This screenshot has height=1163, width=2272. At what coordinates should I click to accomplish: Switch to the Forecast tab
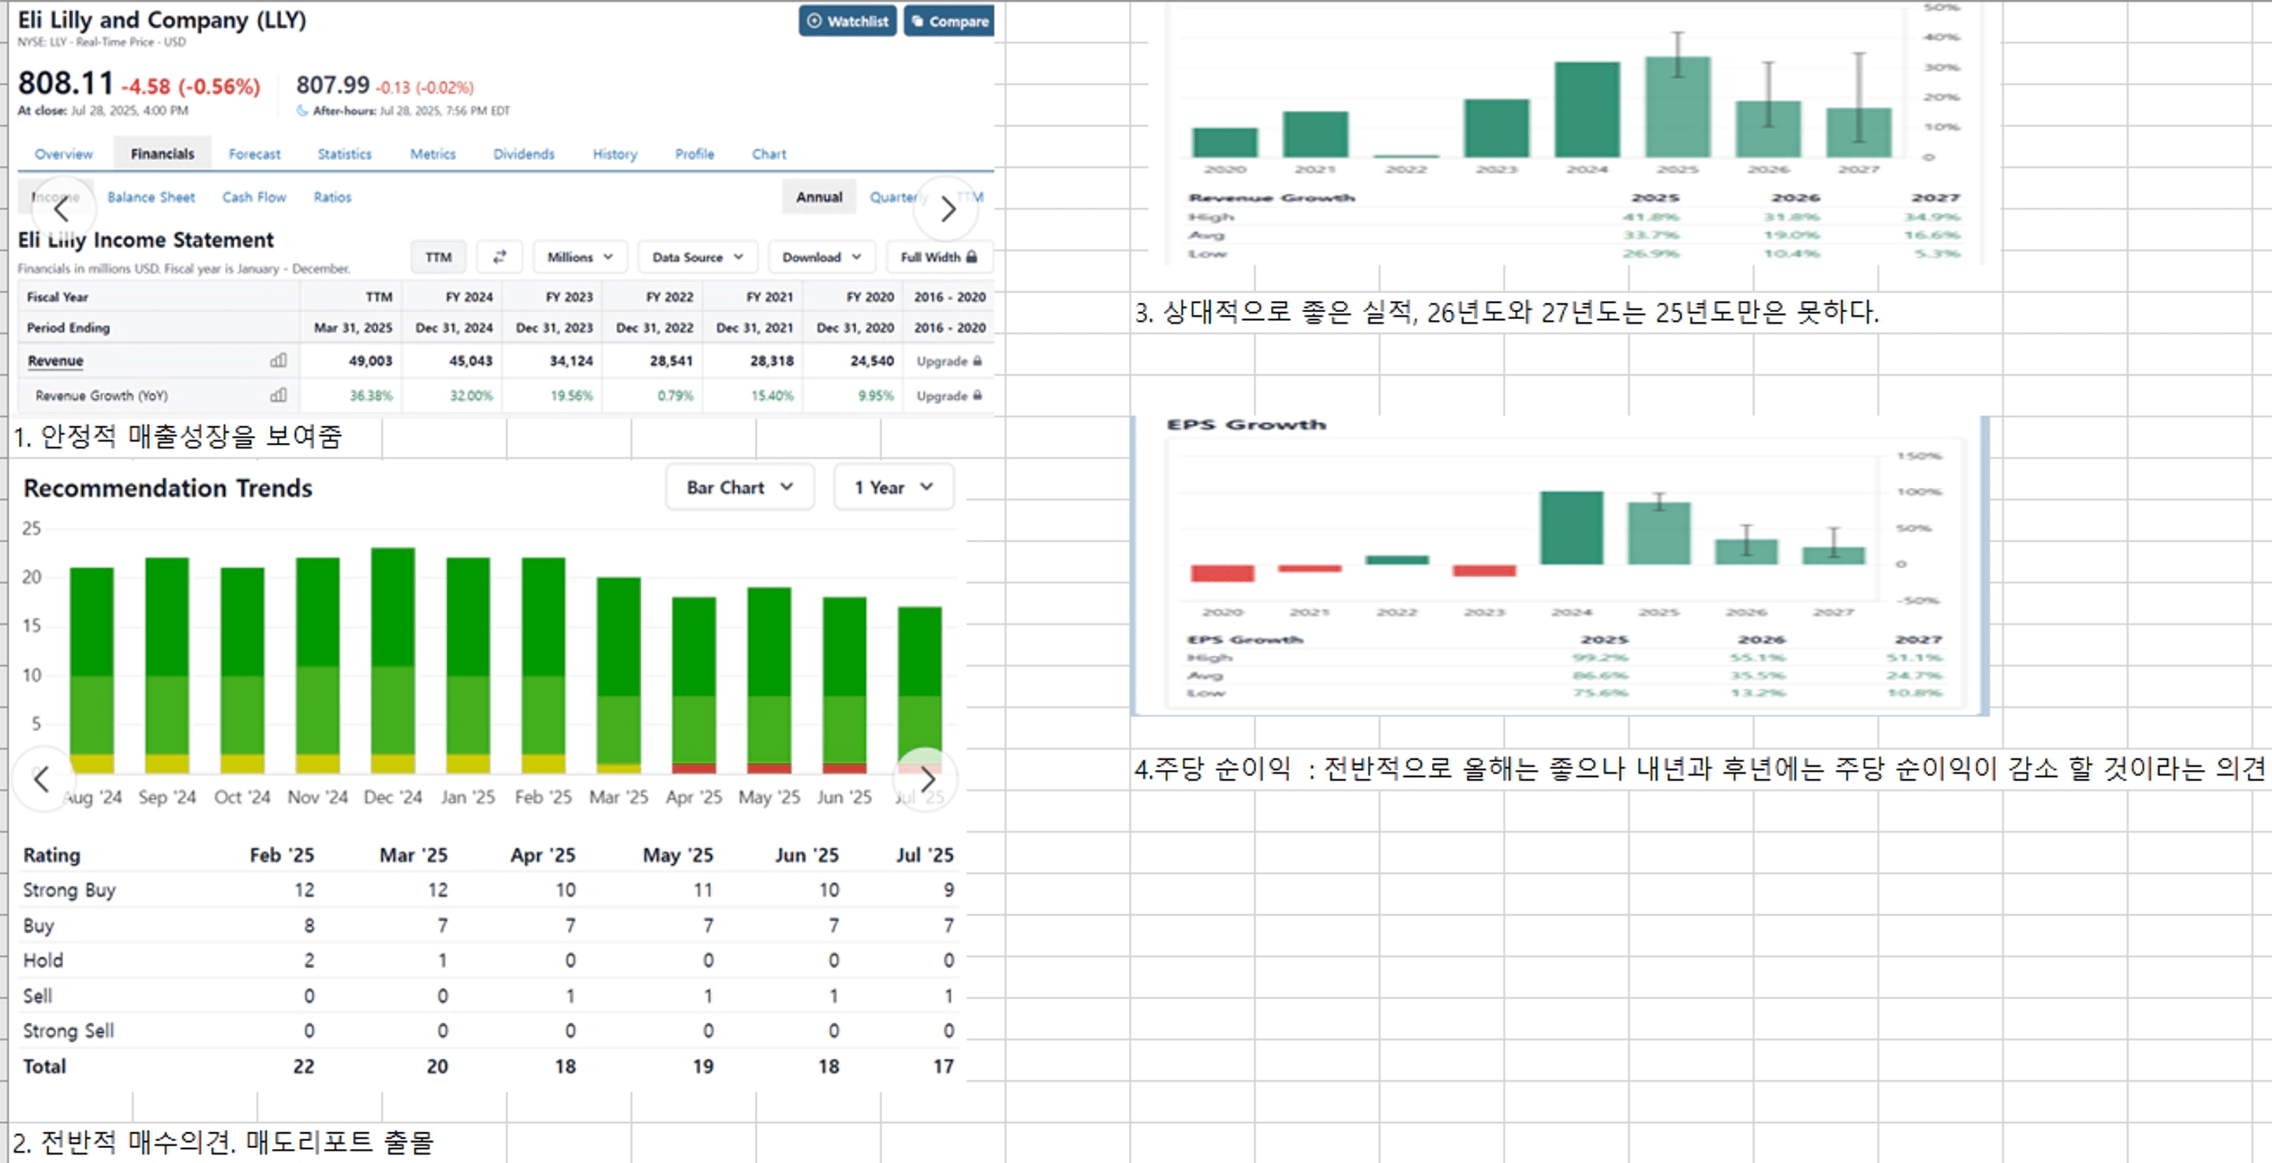254,153
